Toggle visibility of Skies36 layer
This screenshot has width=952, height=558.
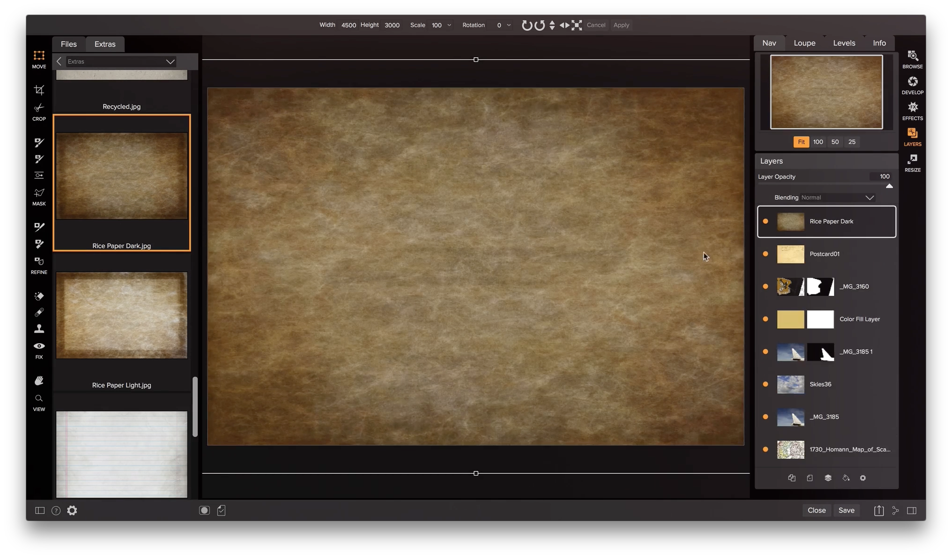click(766, 384)
